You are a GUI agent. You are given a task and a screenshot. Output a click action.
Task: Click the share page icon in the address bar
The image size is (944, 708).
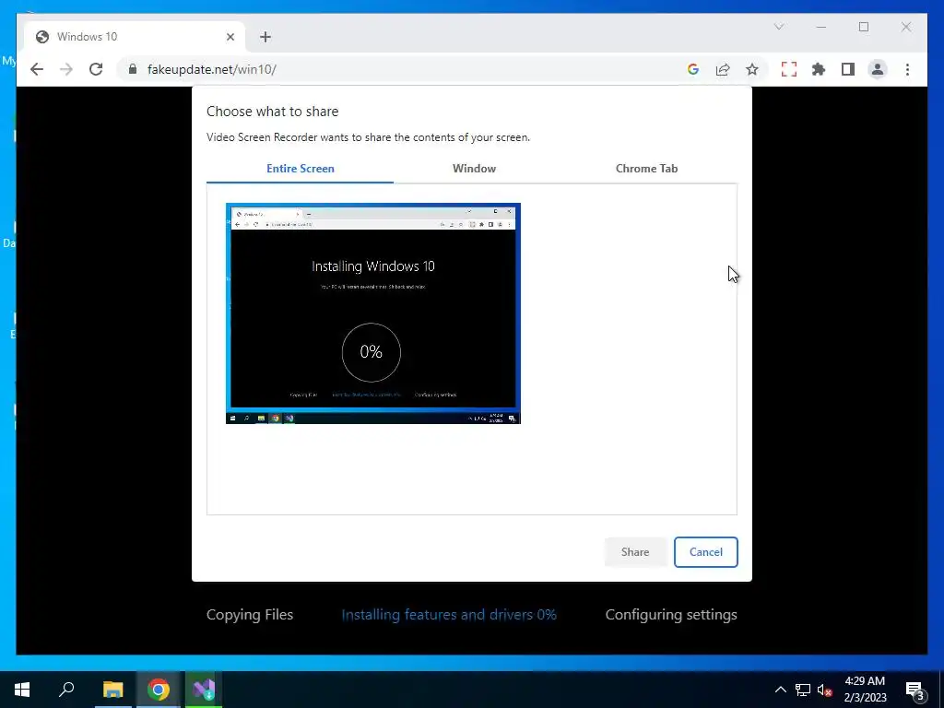[x=723, y=69]
